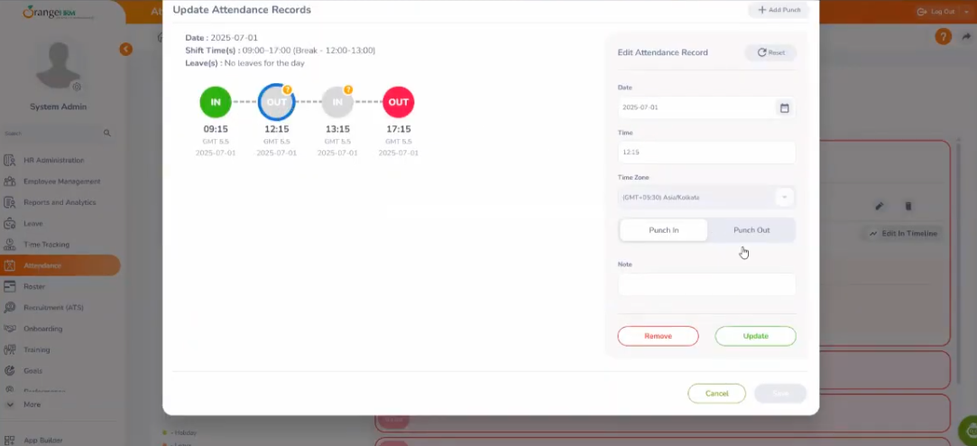Open Leave in the sidebar menu
Viewport: 977px width, 446px height.
[x=33, y=224]
